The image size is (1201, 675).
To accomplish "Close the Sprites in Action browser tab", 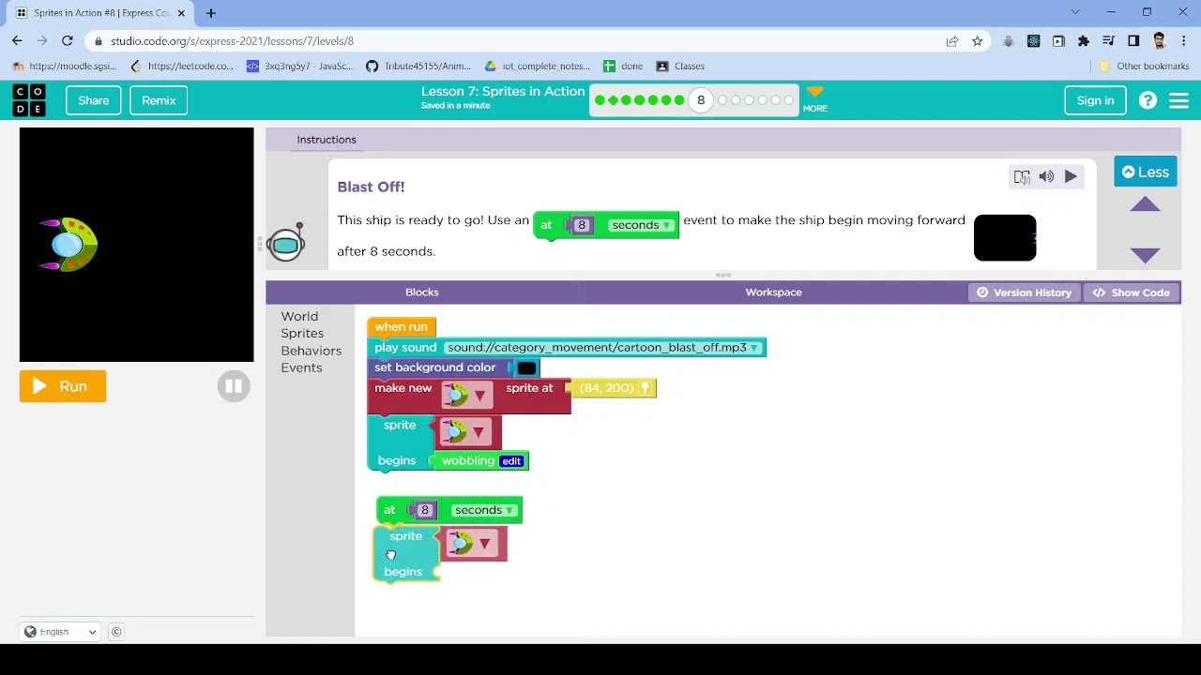I will 181,13.
